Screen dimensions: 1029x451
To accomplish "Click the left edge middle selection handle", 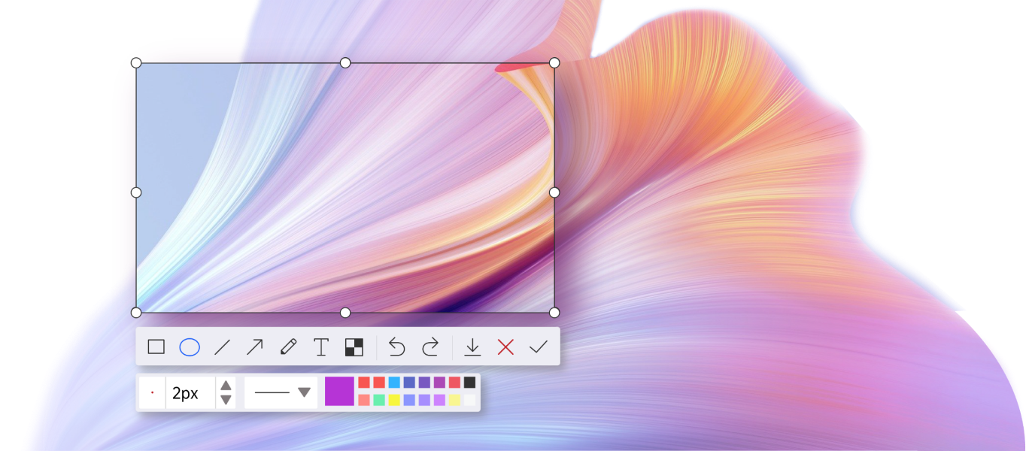I will click(x=136, y=192).
